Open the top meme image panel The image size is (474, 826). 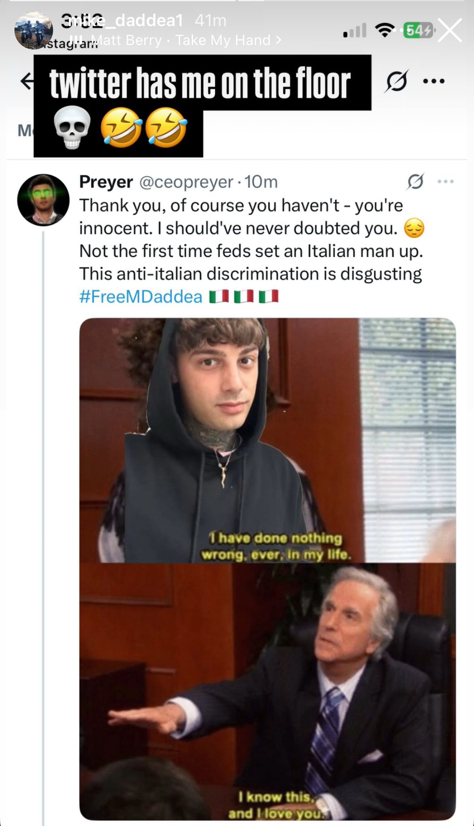[268, 440]
